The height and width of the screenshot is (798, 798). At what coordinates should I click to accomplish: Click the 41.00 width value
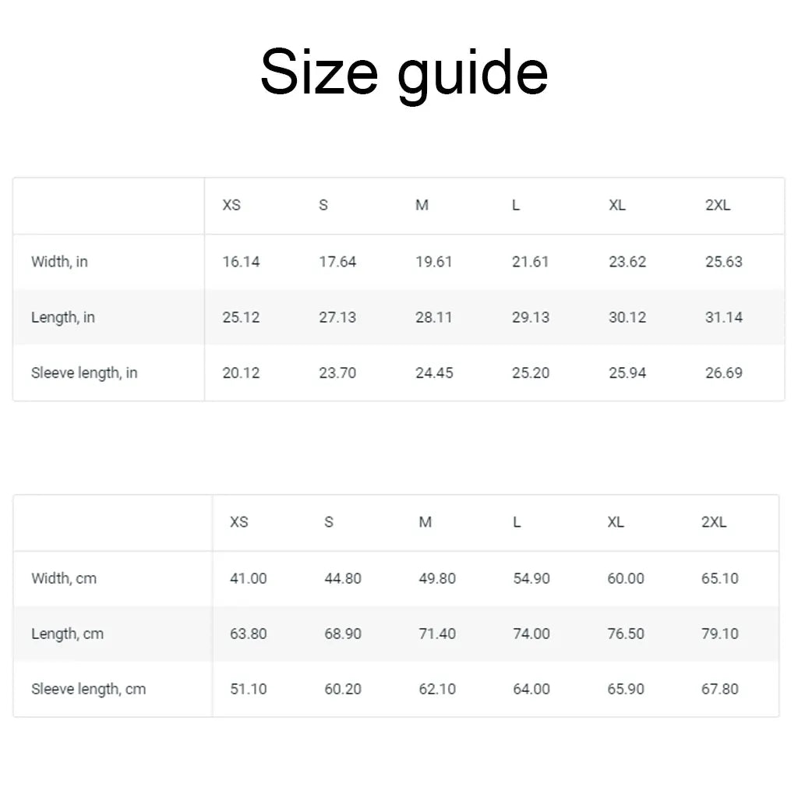tap(249, 578)
